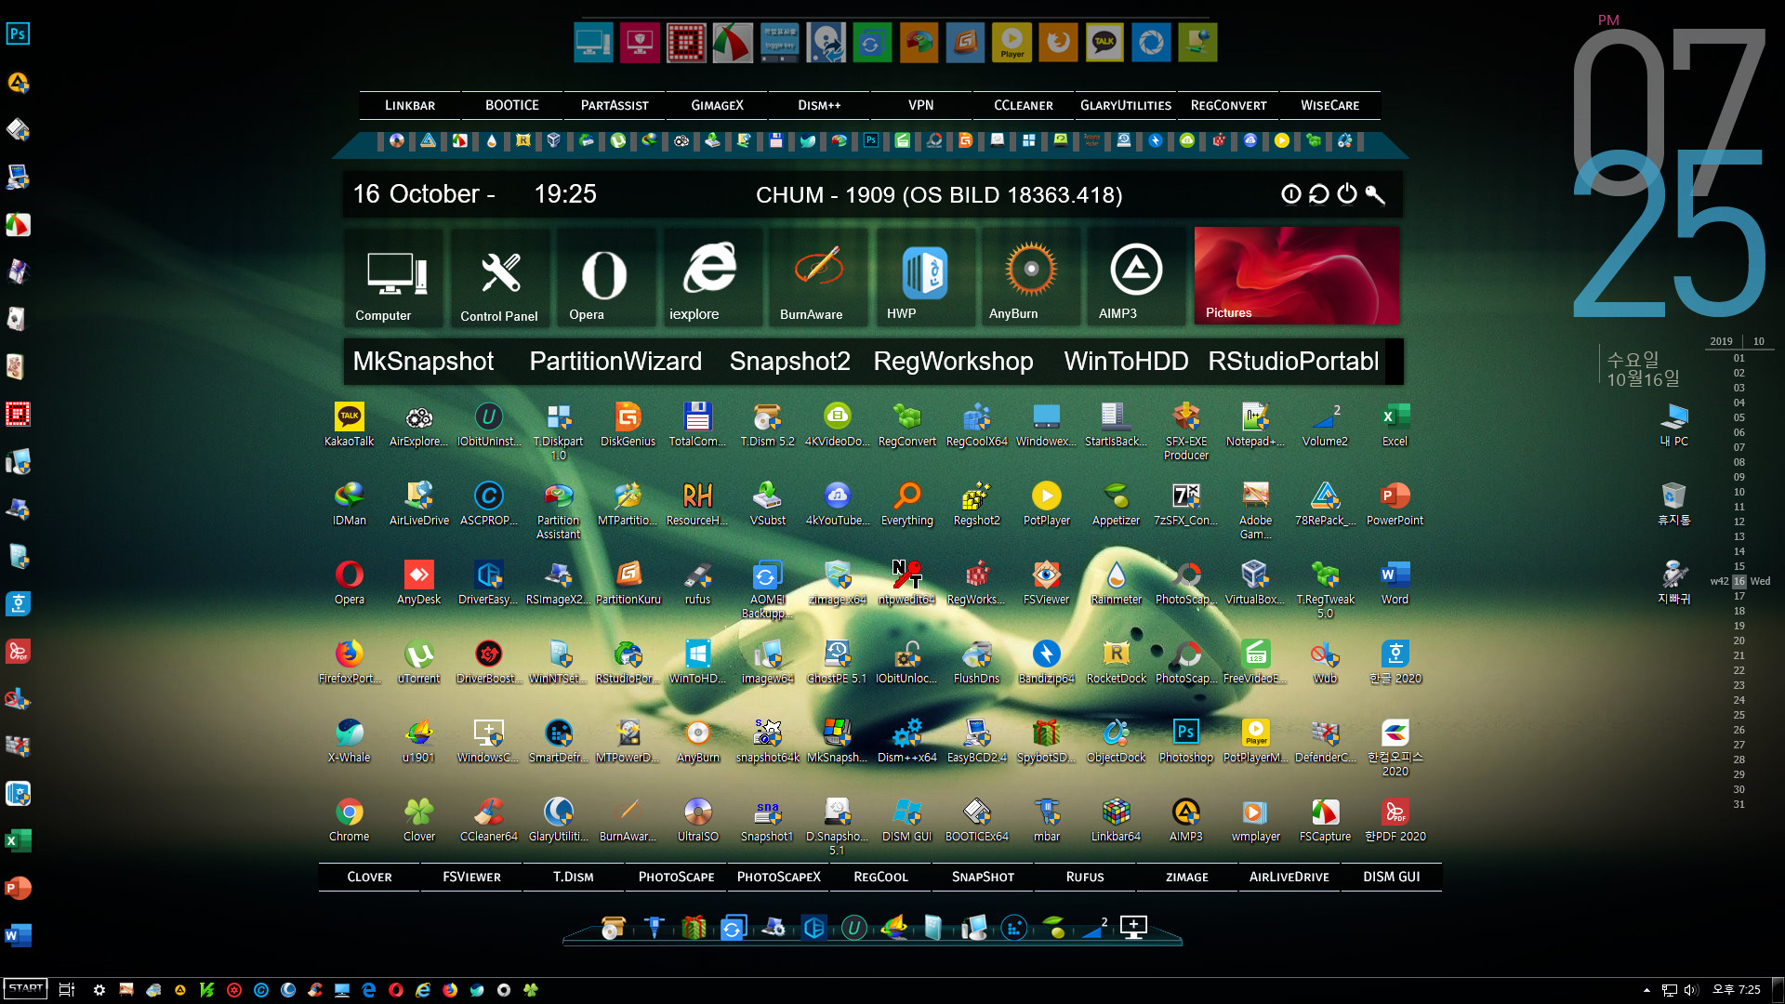Click the START button
This screenshot has width=1785, height=1004.
point(25,989)
